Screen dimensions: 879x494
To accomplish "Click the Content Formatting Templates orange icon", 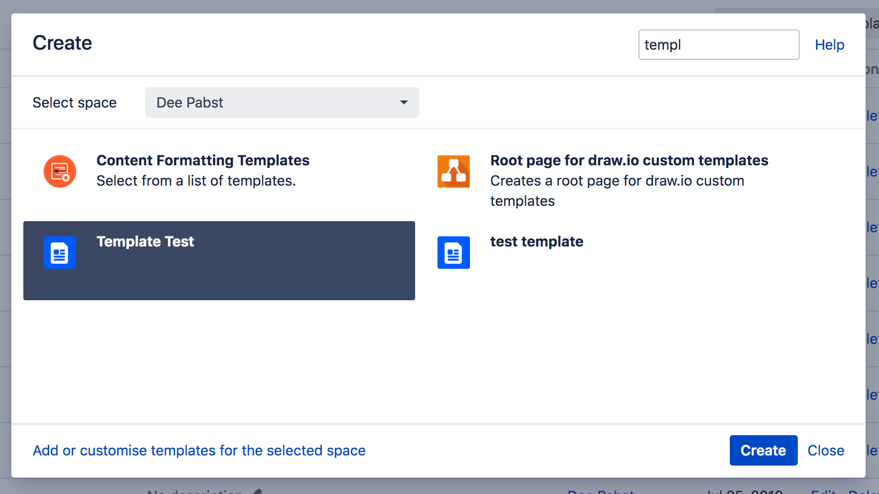I will coord(60,171).
